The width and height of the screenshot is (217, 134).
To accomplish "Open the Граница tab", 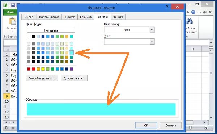I will click(86, 17).
